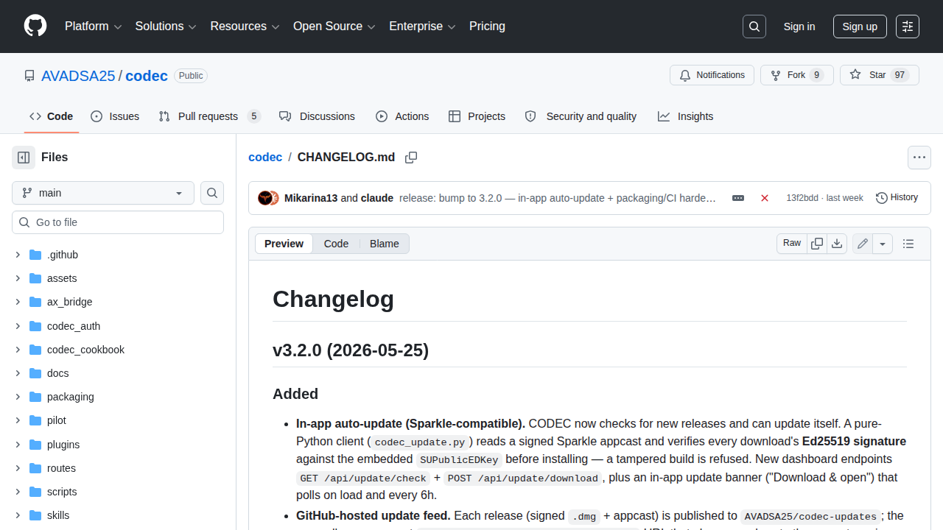
Task: Switch to the Code view
Action: pyautogui.click(x=336, y=244)
